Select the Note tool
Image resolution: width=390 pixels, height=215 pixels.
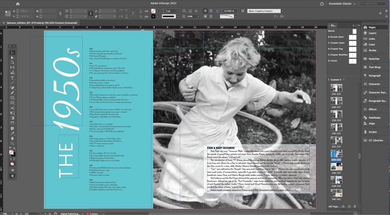[12, 129]
